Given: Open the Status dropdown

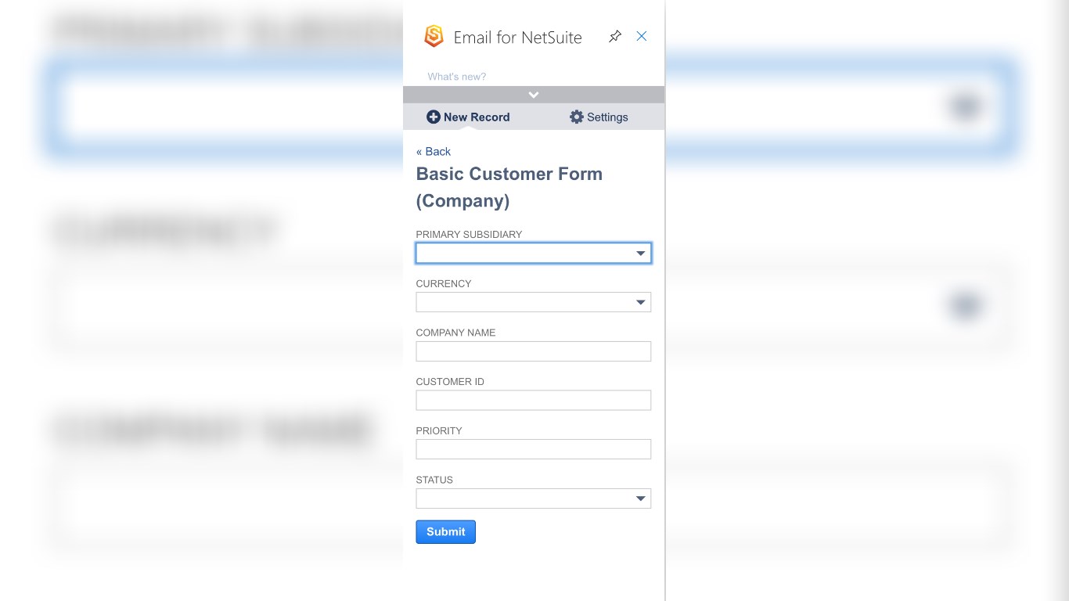Looking at the screenshot, I should click(x=533, y=498).
